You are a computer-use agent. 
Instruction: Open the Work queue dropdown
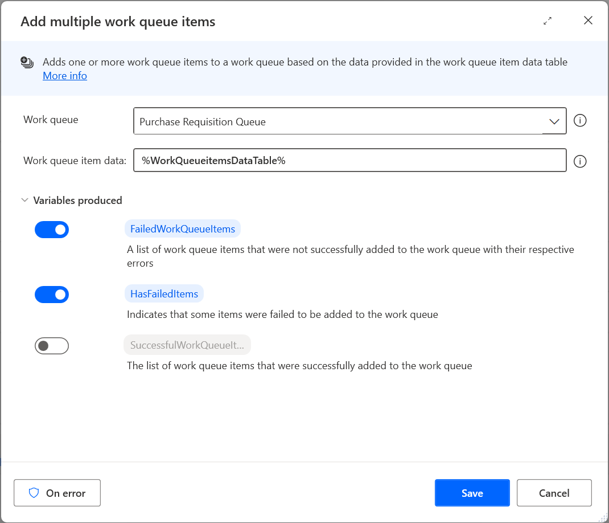point(349,121)
